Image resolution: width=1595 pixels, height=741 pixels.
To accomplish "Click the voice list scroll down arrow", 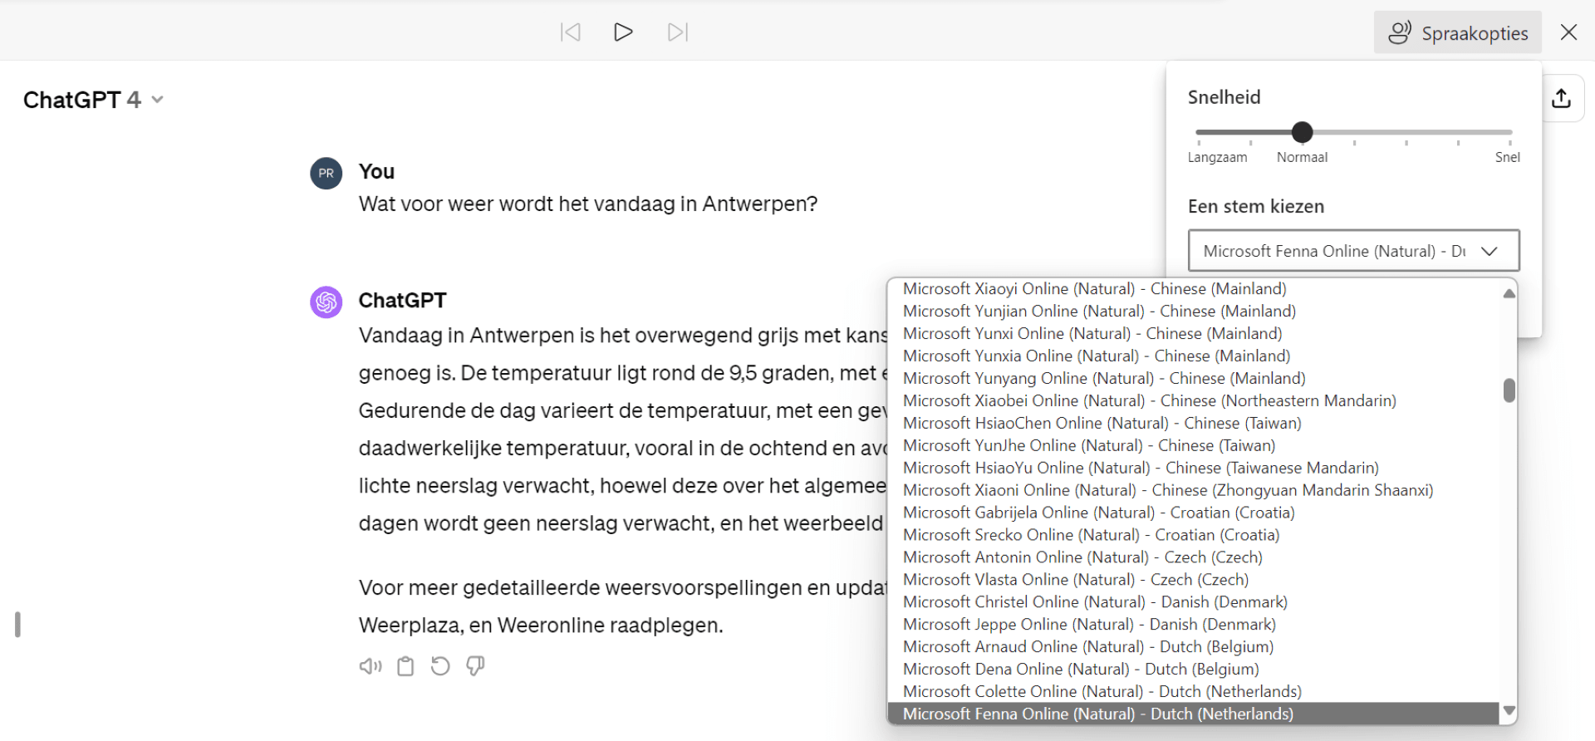I will pyautogui.click(x=1509, y=711).
